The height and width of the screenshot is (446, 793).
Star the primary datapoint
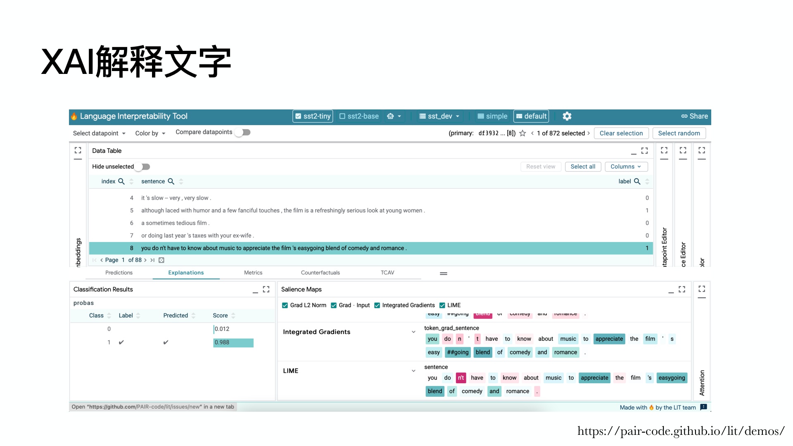[522, 133]
